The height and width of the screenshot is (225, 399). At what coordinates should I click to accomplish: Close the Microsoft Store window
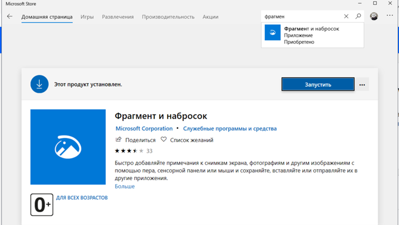click(390, 3)
